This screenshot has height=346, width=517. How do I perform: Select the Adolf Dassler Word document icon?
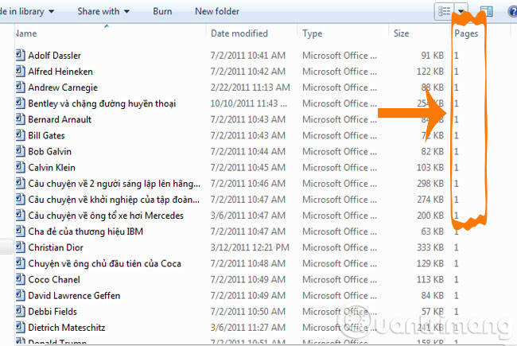[21, 55]
